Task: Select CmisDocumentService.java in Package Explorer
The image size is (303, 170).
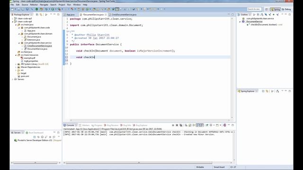Action: pos(39,46)
